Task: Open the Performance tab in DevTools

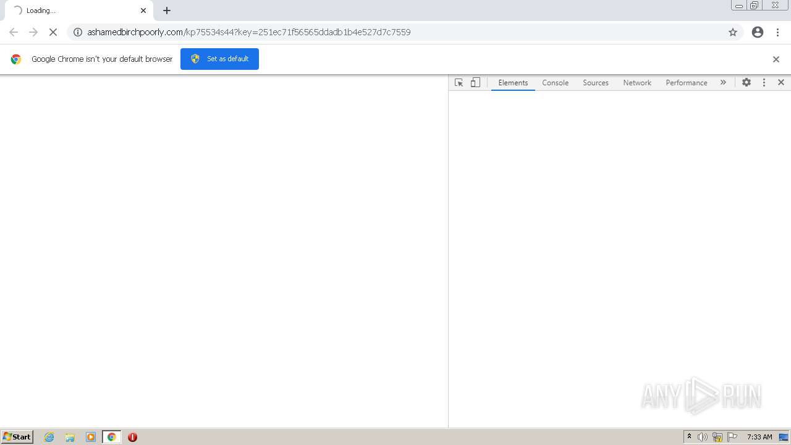Action: [687, 82]
